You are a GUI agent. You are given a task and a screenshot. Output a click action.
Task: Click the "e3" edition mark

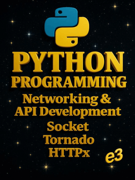click(114, 156)
